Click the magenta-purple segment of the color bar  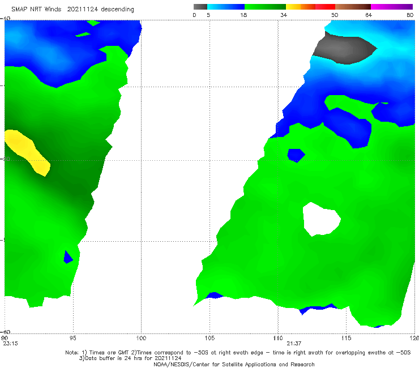pos(392,7)
